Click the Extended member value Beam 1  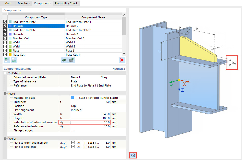(84, 77)
